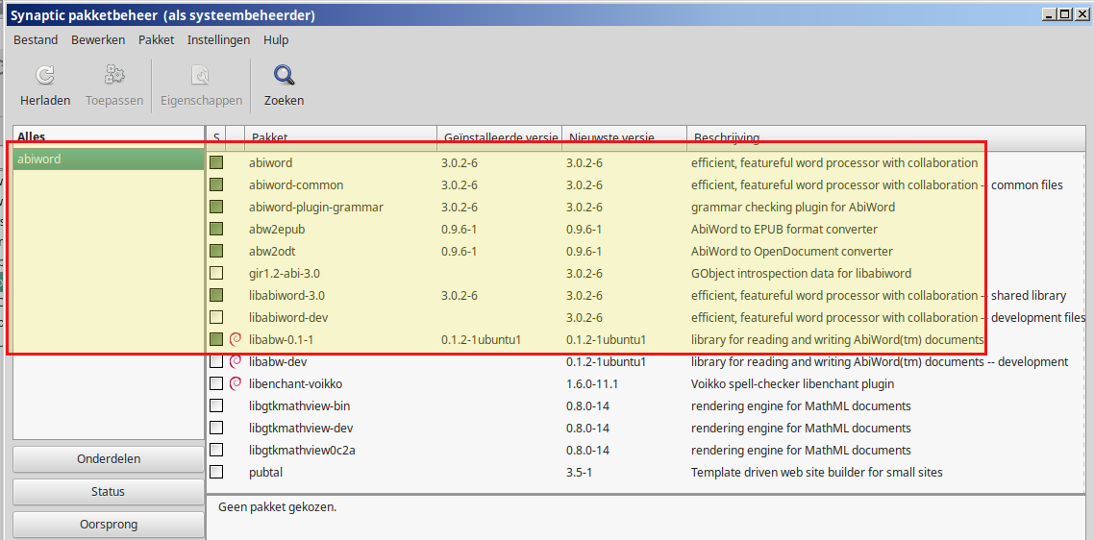Click the Toepassen gears icon
This screenshot has width=1094, height=540.
(114, 75)
